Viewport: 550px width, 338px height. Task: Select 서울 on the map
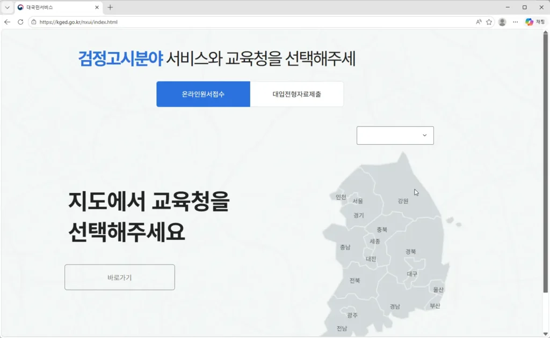[x=358, y=201]
